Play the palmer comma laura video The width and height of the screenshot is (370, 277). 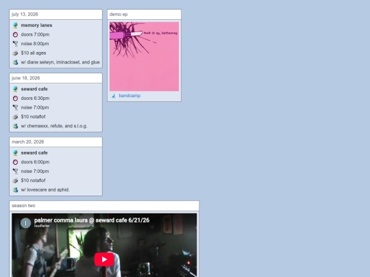coord(104,259)
